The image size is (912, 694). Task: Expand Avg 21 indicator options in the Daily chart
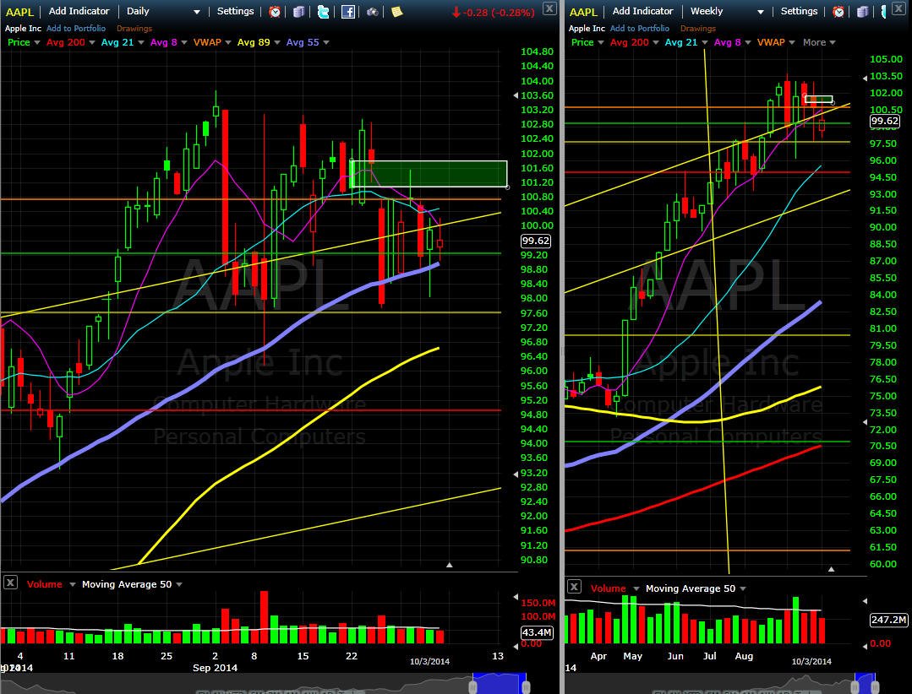(141, 42)
